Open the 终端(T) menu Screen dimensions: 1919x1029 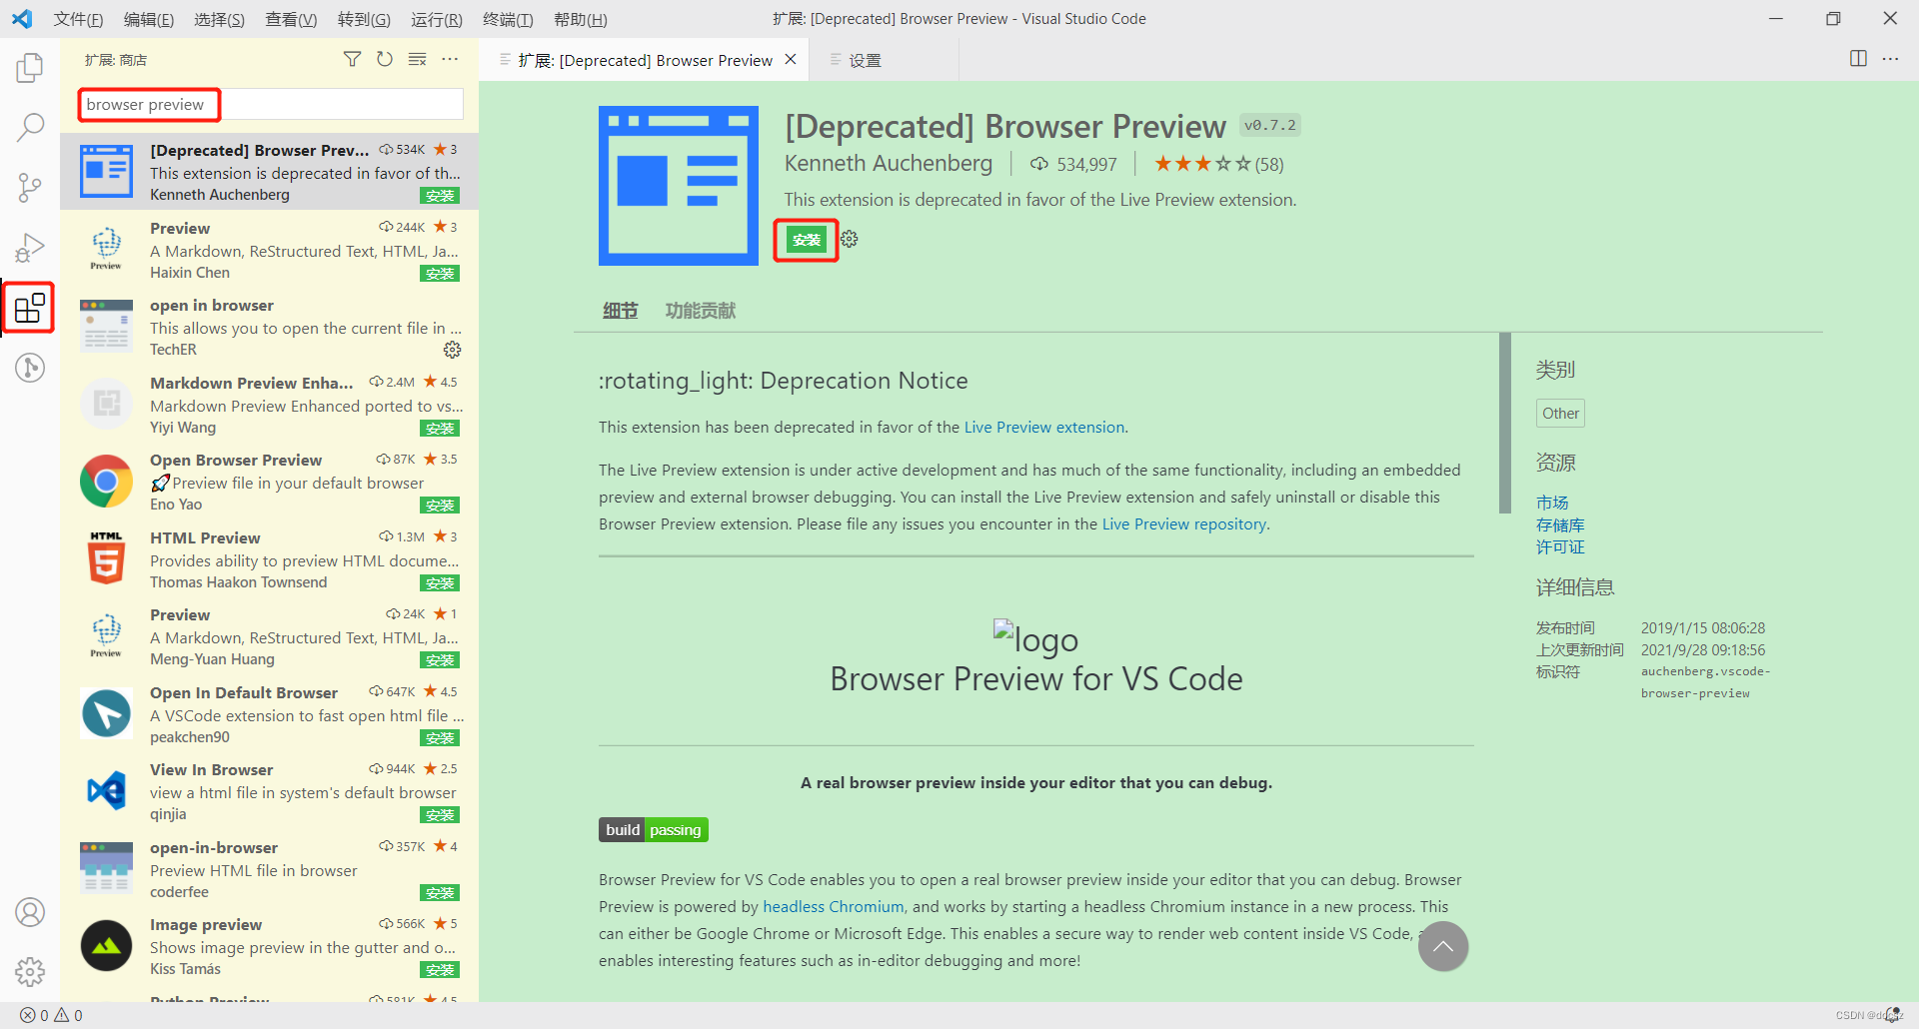click(x=508, y=19)
